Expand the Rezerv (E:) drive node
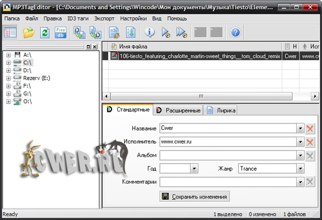This screenshot has width=322, height=220. pyautogui.click(x=9, y=78)
